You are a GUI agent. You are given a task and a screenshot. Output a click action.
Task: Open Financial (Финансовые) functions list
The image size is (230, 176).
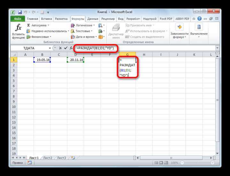pos(39,37)
